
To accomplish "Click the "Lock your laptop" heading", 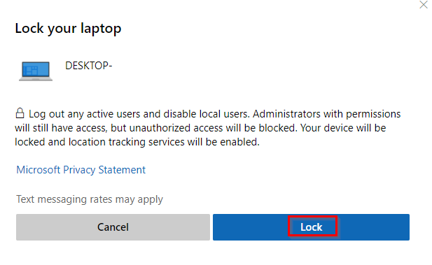I will (68, 29).
